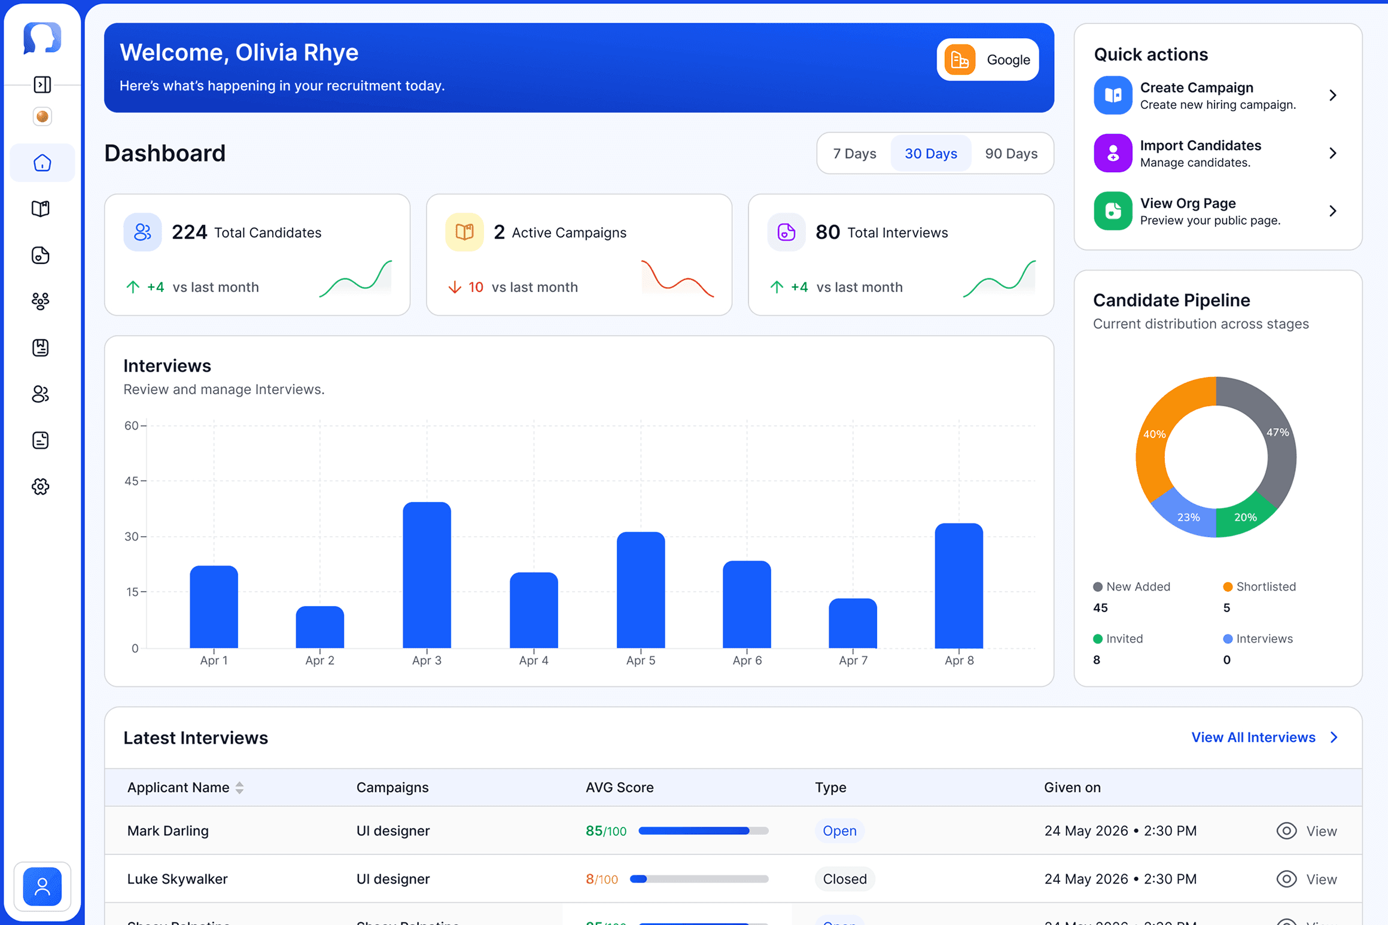Click the Apr 5 bar in chart
1388x925 pixels.
click(x=640, y=590)
